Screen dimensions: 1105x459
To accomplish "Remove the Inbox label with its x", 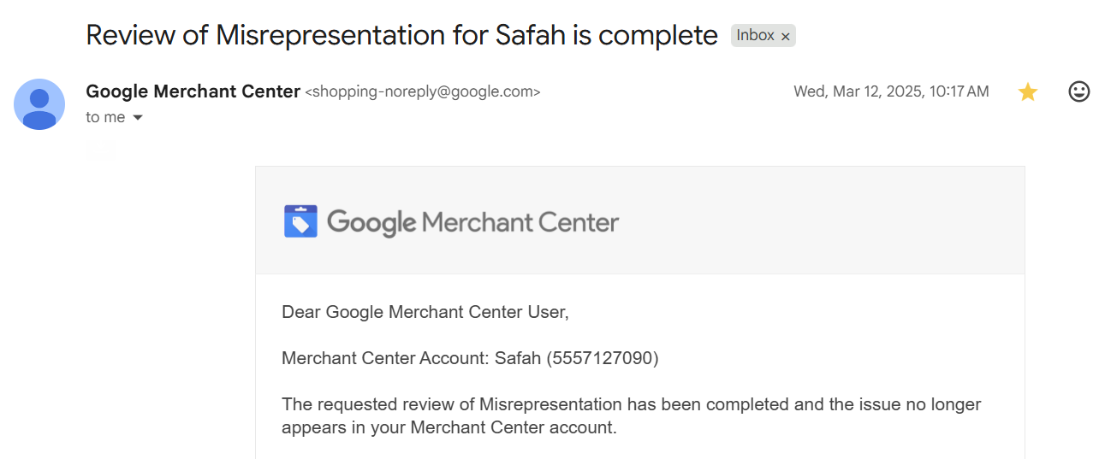I will click(786, 36).
